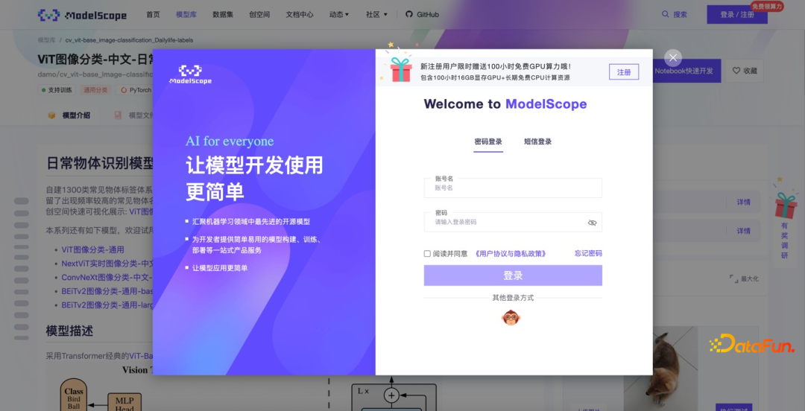Image resolution: width=805 pixels, height=411 pixels.
Task: Open the GitHub link in header
Action: [x=422, y=15]
